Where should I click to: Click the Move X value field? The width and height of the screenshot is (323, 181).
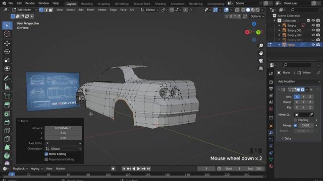[x=63, y=128]
